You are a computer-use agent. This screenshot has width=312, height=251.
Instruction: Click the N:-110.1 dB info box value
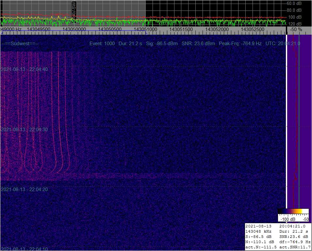coord(260,242)
